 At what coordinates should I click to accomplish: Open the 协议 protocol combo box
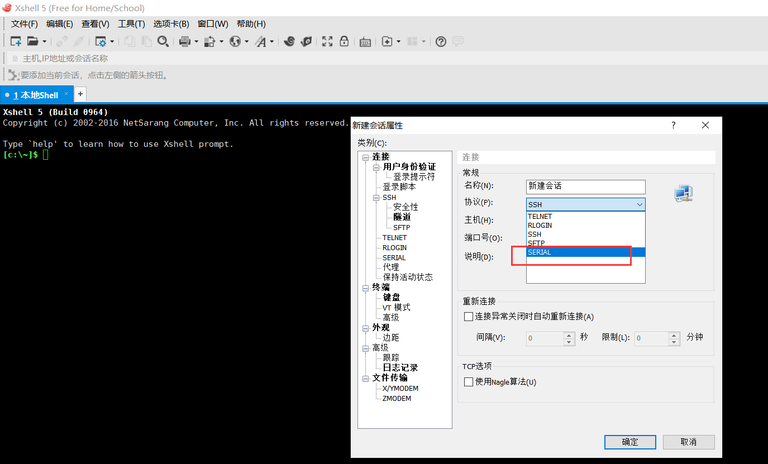tap(585, 204)
